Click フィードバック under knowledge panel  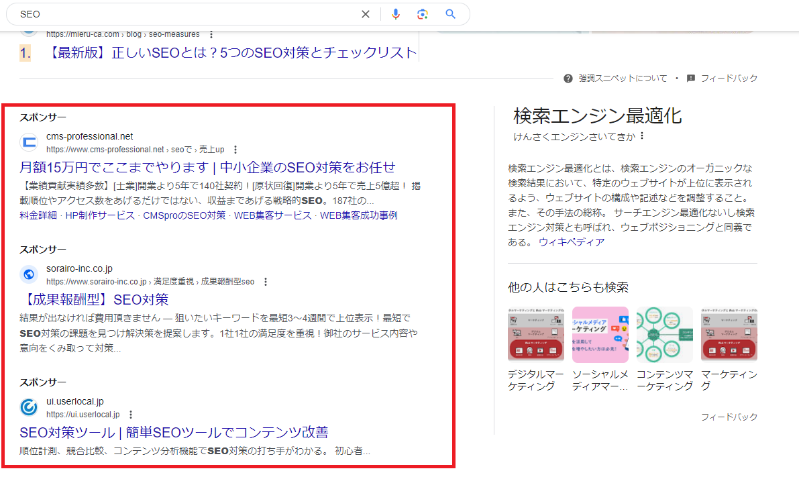click(729, 417)
